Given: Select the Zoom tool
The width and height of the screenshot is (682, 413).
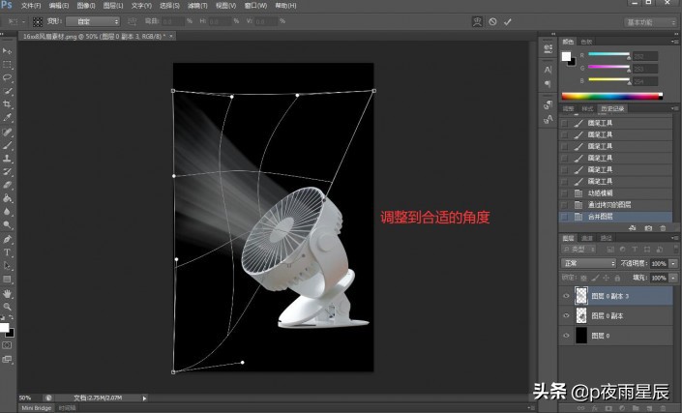Looking at the screenshot, I should [7, 307].
